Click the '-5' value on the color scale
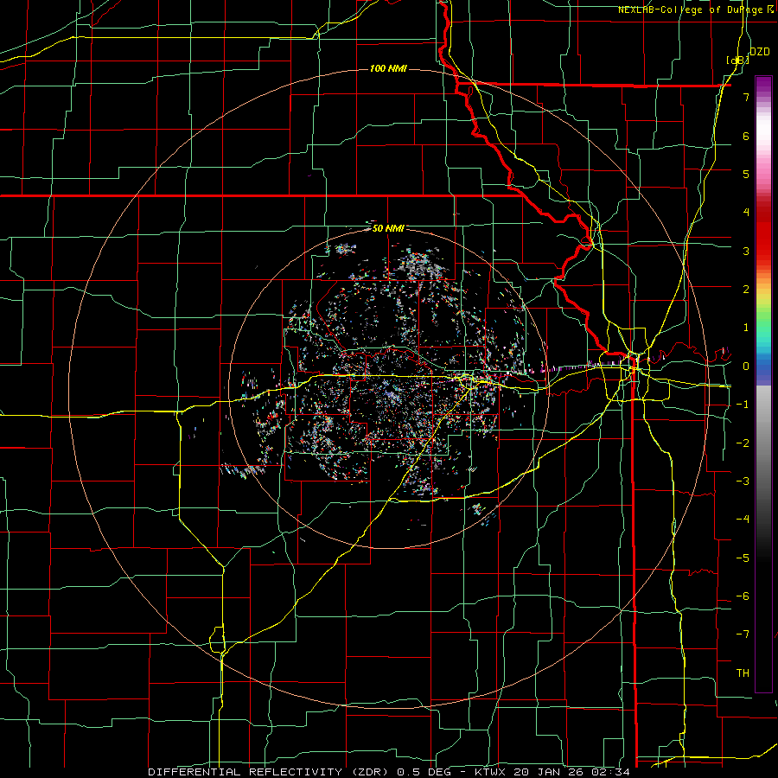Image resolution: width=778 pixels, height=778 pixels. point(743,558)
